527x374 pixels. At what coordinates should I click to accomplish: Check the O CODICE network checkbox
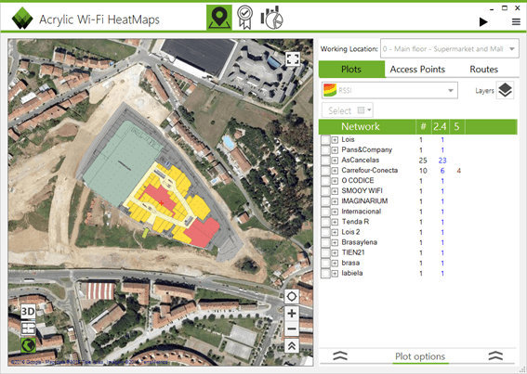coord(325,181)
